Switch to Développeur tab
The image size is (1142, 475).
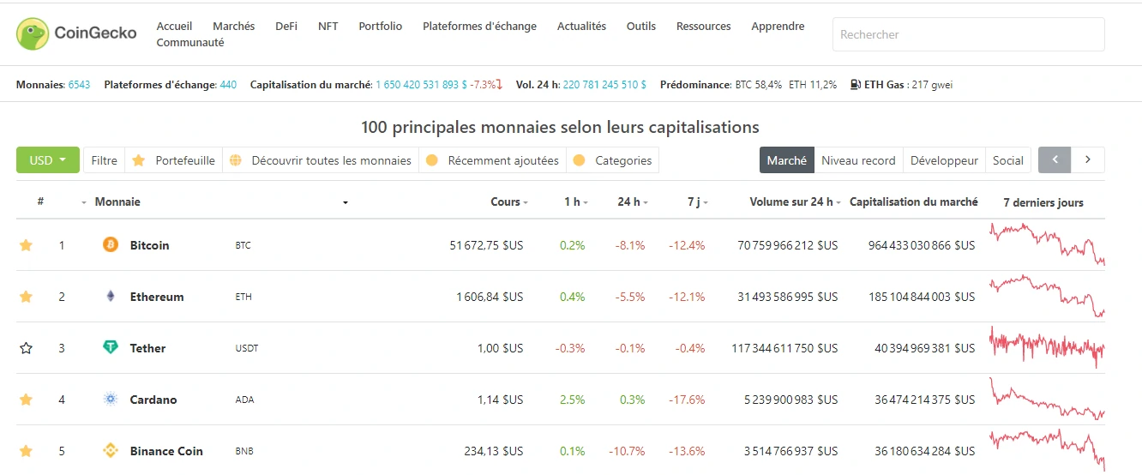click(944, 160)
